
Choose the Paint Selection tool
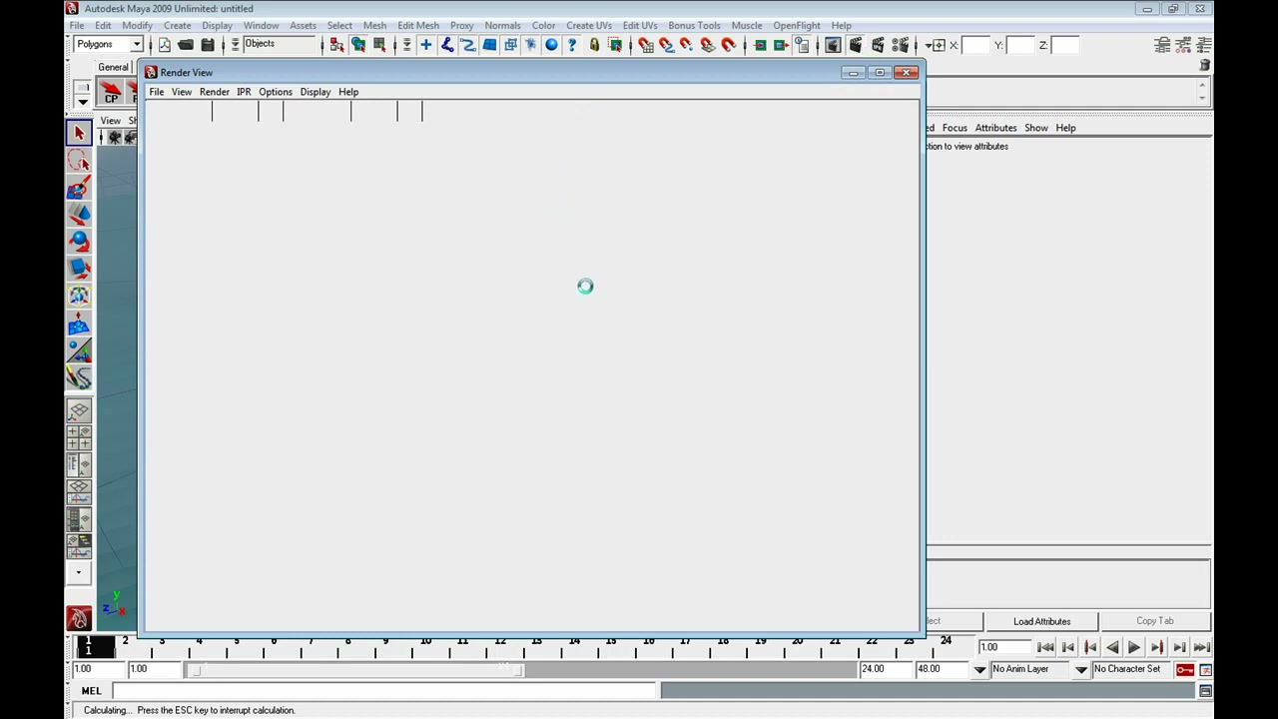tap(79, 188)
